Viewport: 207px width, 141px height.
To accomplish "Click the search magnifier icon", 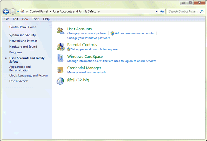I will [202, 12].
